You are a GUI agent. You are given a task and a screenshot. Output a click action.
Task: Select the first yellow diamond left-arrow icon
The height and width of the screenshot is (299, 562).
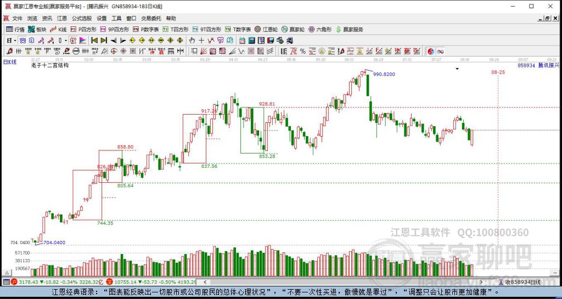pyautogui.click(x=132, y=41)
